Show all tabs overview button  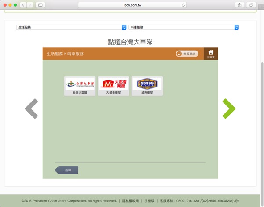(251, 5)
